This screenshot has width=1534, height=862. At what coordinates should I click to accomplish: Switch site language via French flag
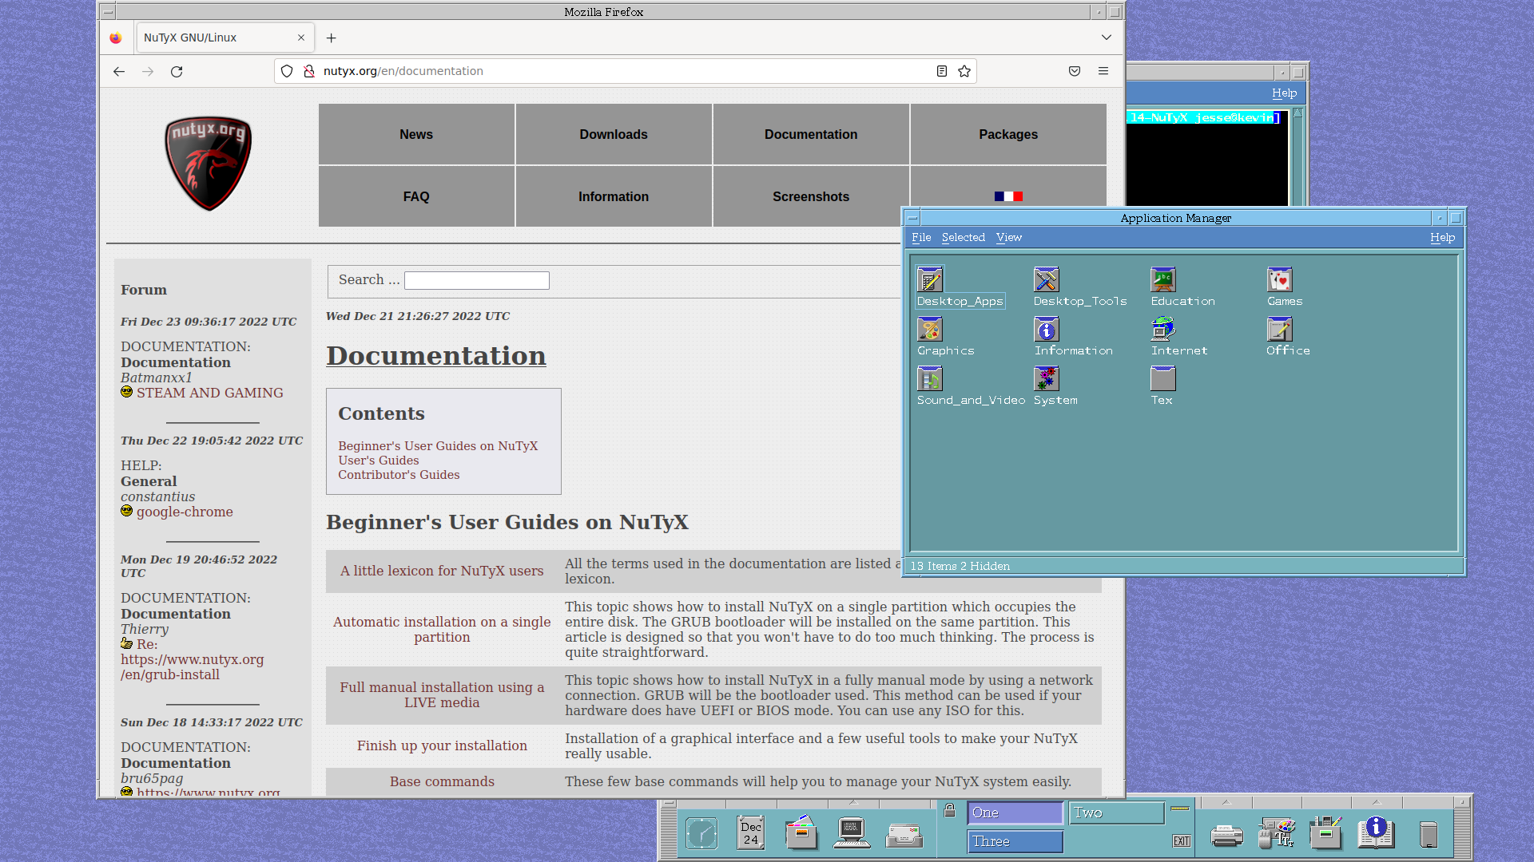click(1008, 196)
